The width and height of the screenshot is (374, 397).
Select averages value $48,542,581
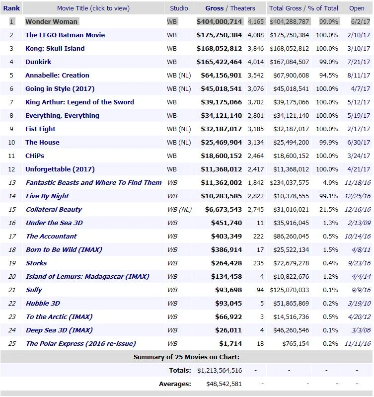coord(224,384)
